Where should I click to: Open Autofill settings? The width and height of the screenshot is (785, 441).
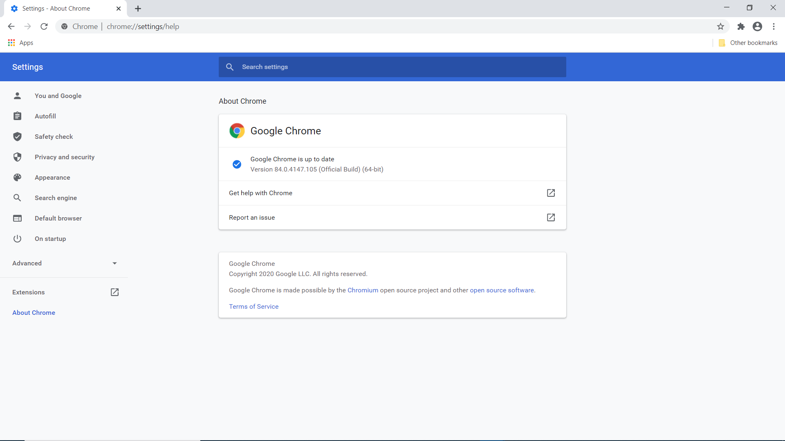(x=45, y=116)
